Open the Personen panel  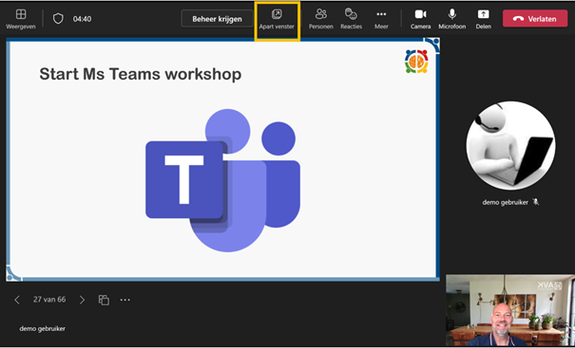(321, 19)
